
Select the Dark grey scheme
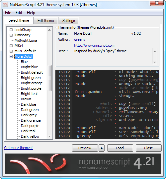[29, 115]
